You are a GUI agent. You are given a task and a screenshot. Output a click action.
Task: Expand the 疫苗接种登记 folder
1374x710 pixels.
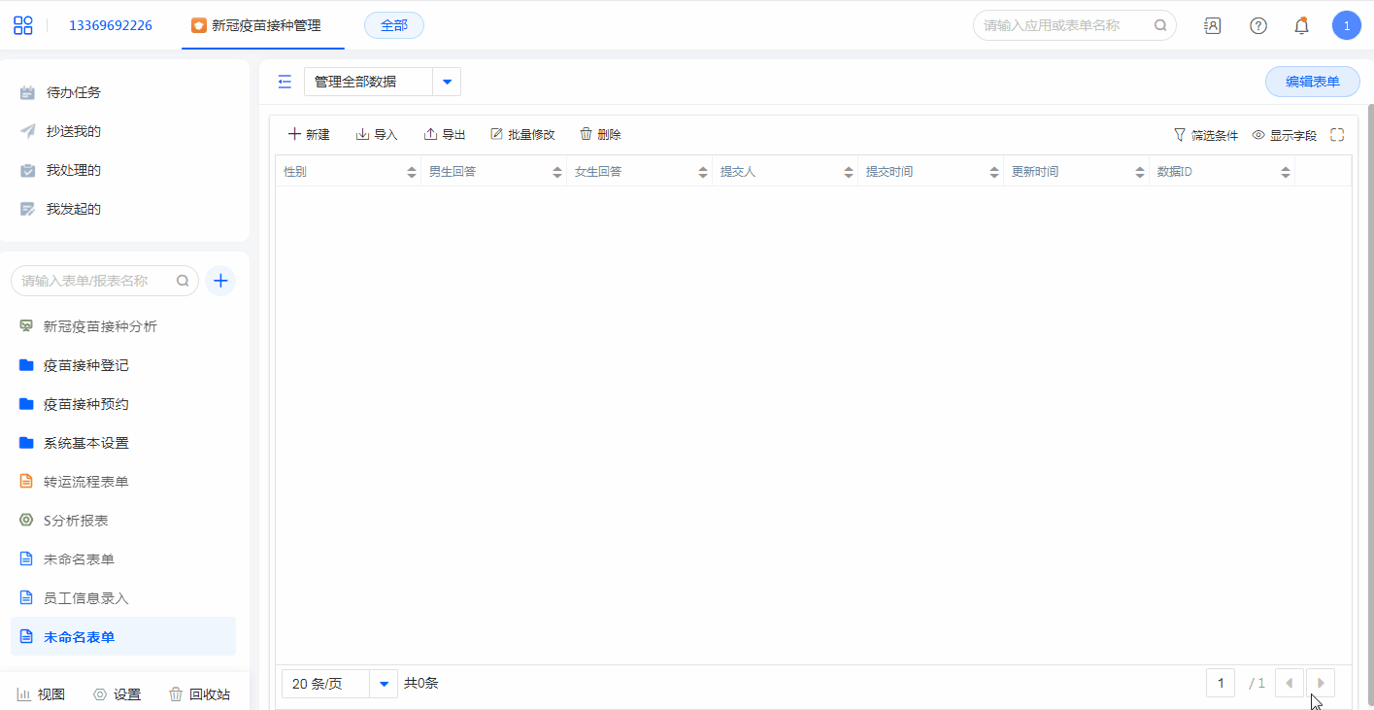pyautogui.click(x=85, y=365)
